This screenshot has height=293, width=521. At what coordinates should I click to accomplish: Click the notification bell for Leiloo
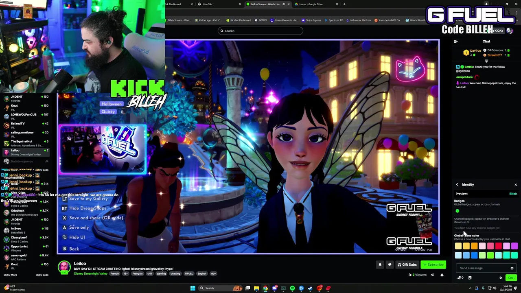pyautogui.click(x=380, y=265)
